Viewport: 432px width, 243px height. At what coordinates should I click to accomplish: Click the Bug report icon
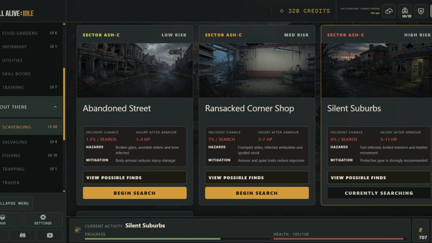coord(3,219)
